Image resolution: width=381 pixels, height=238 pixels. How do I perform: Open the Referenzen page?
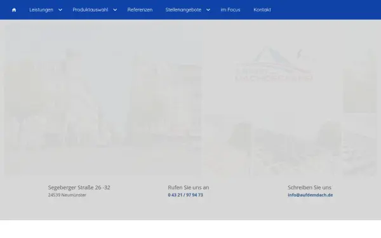tap(140, 10)
